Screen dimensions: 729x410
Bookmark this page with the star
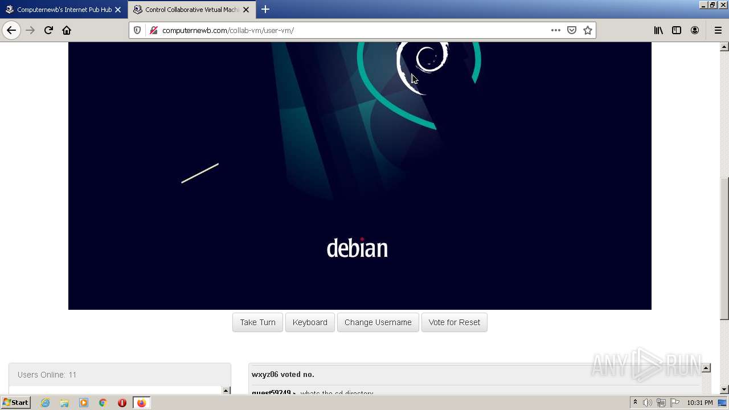coord(588,30)
